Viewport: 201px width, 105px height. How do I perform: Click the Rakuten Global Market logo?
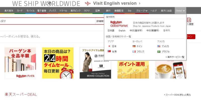point(119,24)
